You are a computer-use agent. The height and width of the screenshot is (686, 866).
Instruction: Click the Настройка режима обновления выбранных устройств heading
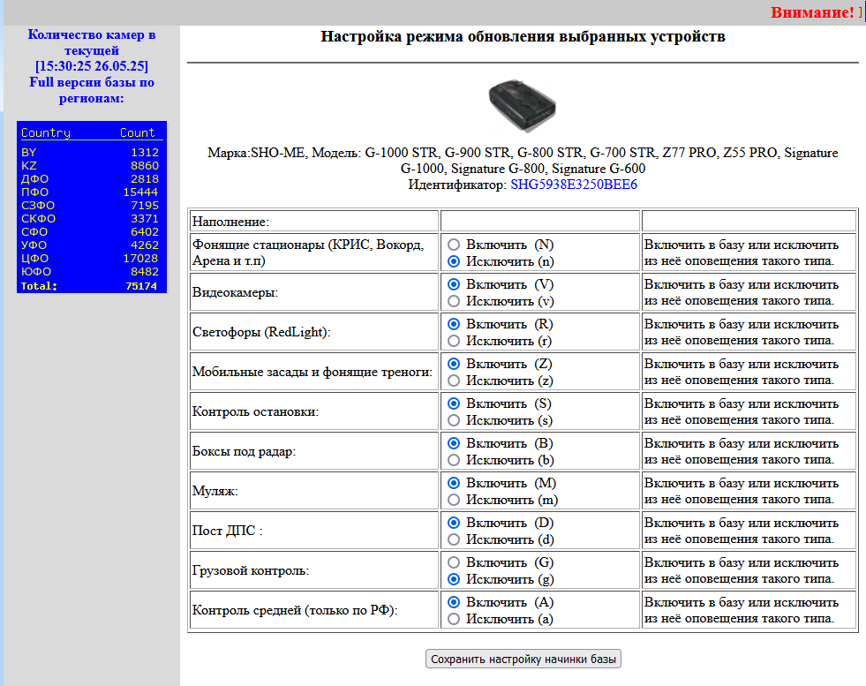(523, 36)
